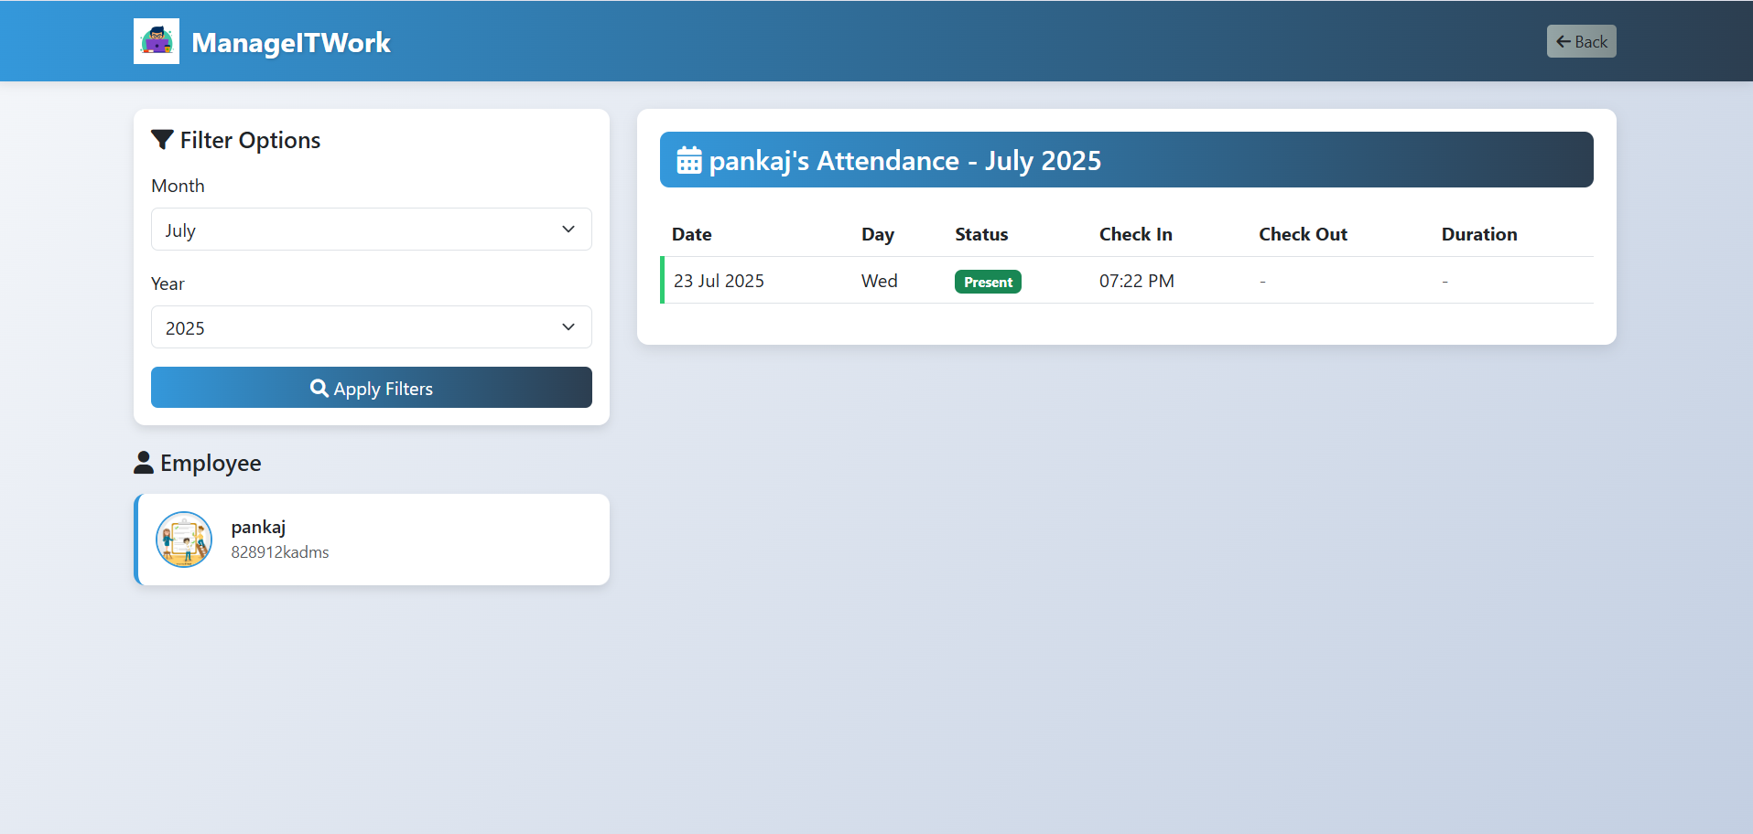Open the Year dropdown showing 2025
The width and height of the screenshot is (1753, 834).
coord(371,326)
